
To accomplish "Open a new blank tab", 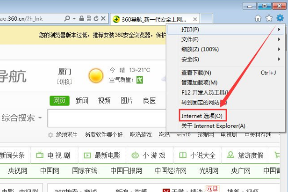I will coord(206,19).
